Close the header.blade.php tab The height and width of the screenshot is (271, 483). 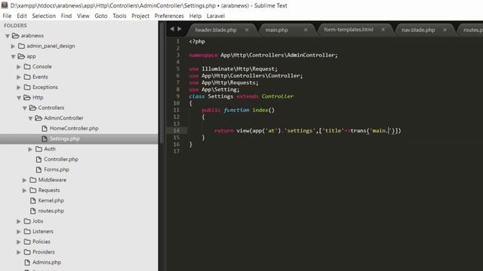tap(247, 30)
